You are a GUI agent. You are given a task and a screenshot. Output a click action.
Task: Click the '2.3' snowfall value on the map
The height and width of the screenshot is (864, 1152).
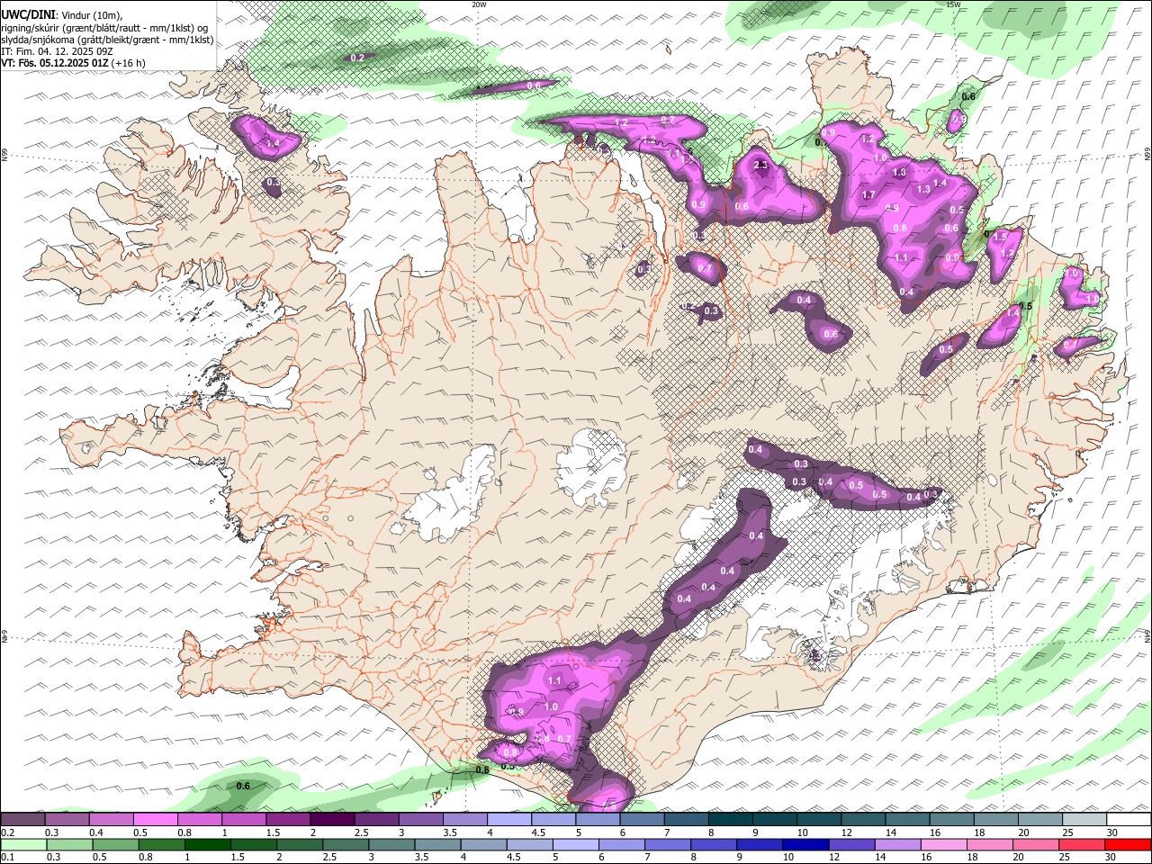point(760,165)
